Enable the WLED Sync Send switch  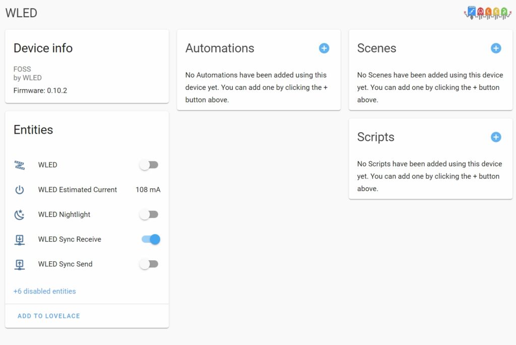149,264
